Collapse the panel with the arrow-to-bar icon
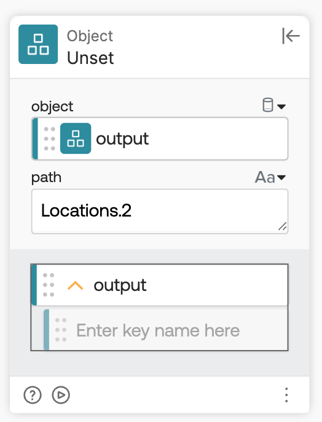 pyautogui.click(x=291, y=36)
